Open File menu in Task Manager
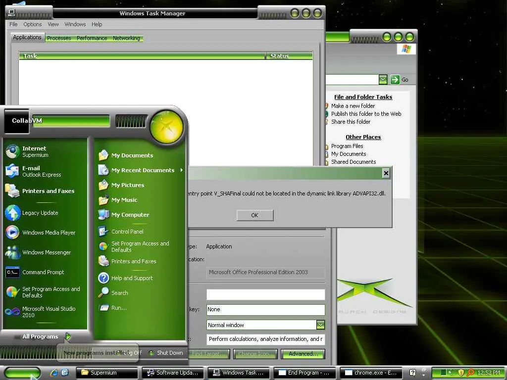Image resolution: width=507 pixels, height=380 pixels. [13, 24]
